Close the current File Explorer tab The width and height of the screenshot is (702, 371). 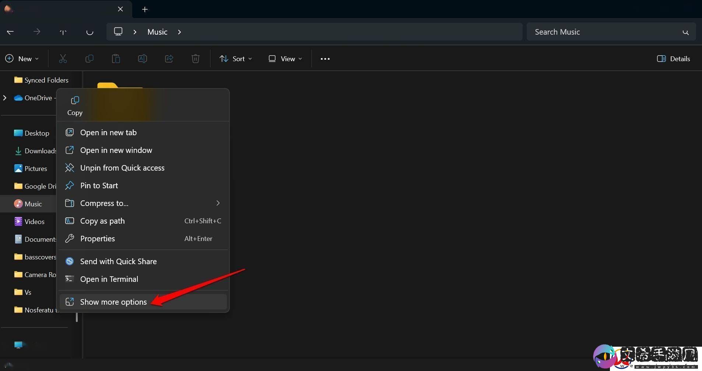[x=120, y=9]
